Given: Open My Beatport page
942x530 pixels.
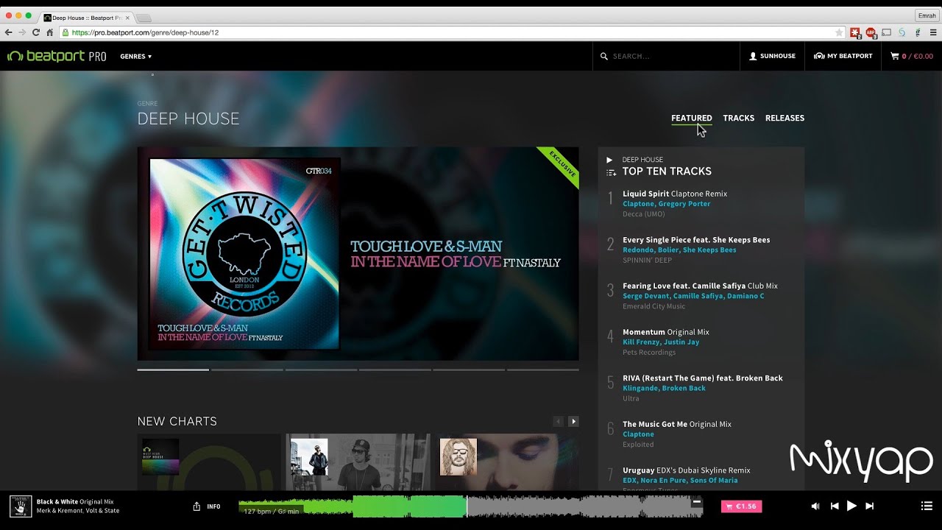Looking at the screenshot, I should (843, 56).
